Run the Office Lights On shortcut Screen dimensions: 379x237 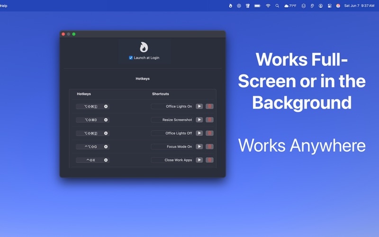click(x=199, y=106)
